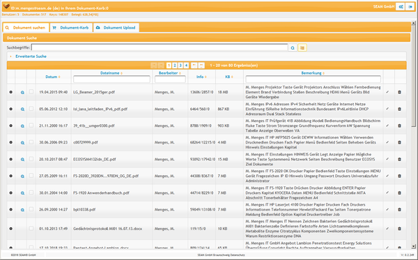Expand row details for FS-1920 Anwenderhandbuch.pdf
Screen dimensions: 418x260
coord(11,193)
